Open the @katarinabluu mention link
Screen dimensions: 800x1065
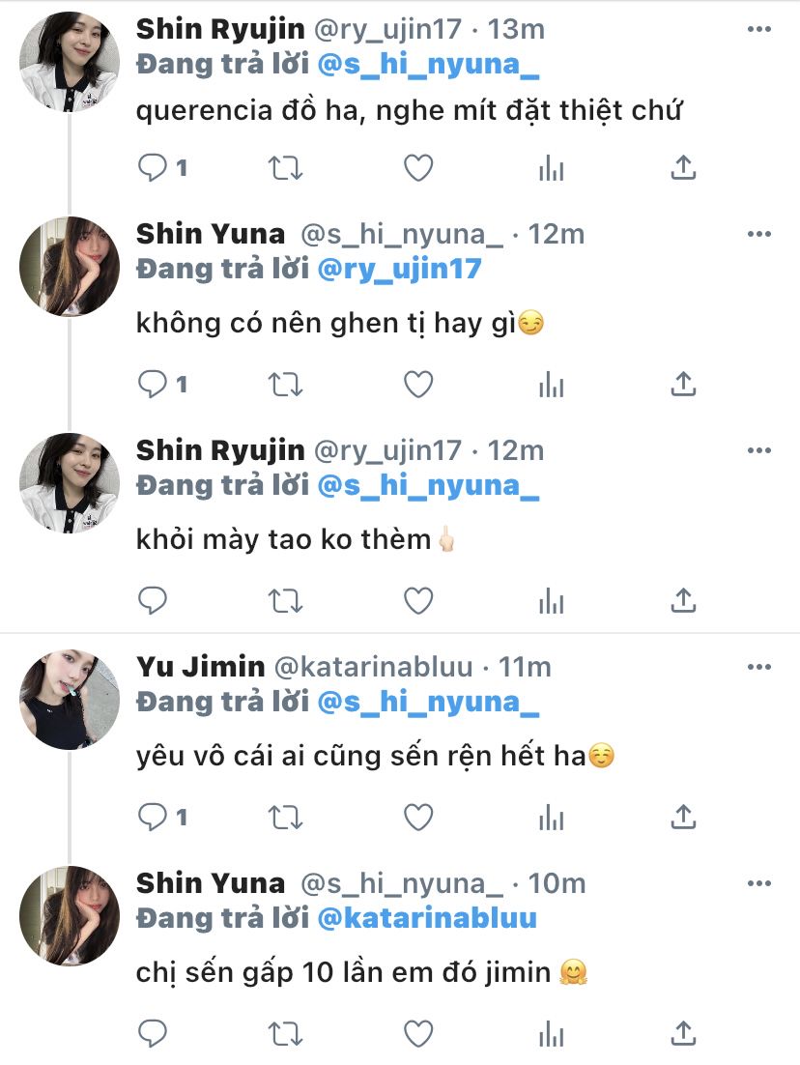(426, 918)
